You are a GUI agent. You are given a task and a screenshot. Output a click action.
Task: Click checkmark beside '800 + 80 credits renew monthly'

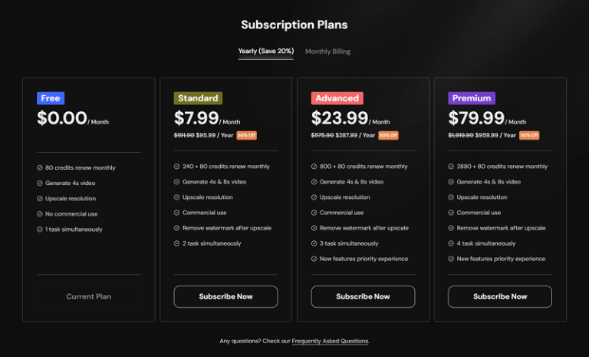(314, 167)
